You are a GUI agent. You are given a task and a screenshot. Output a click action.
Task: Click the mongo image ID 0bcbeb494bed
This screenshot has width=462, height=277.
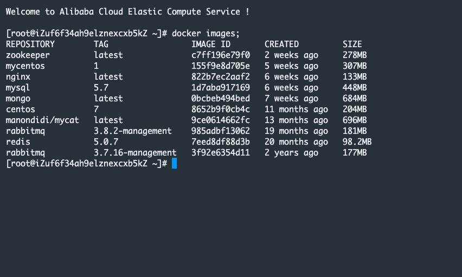coord(220,98)
